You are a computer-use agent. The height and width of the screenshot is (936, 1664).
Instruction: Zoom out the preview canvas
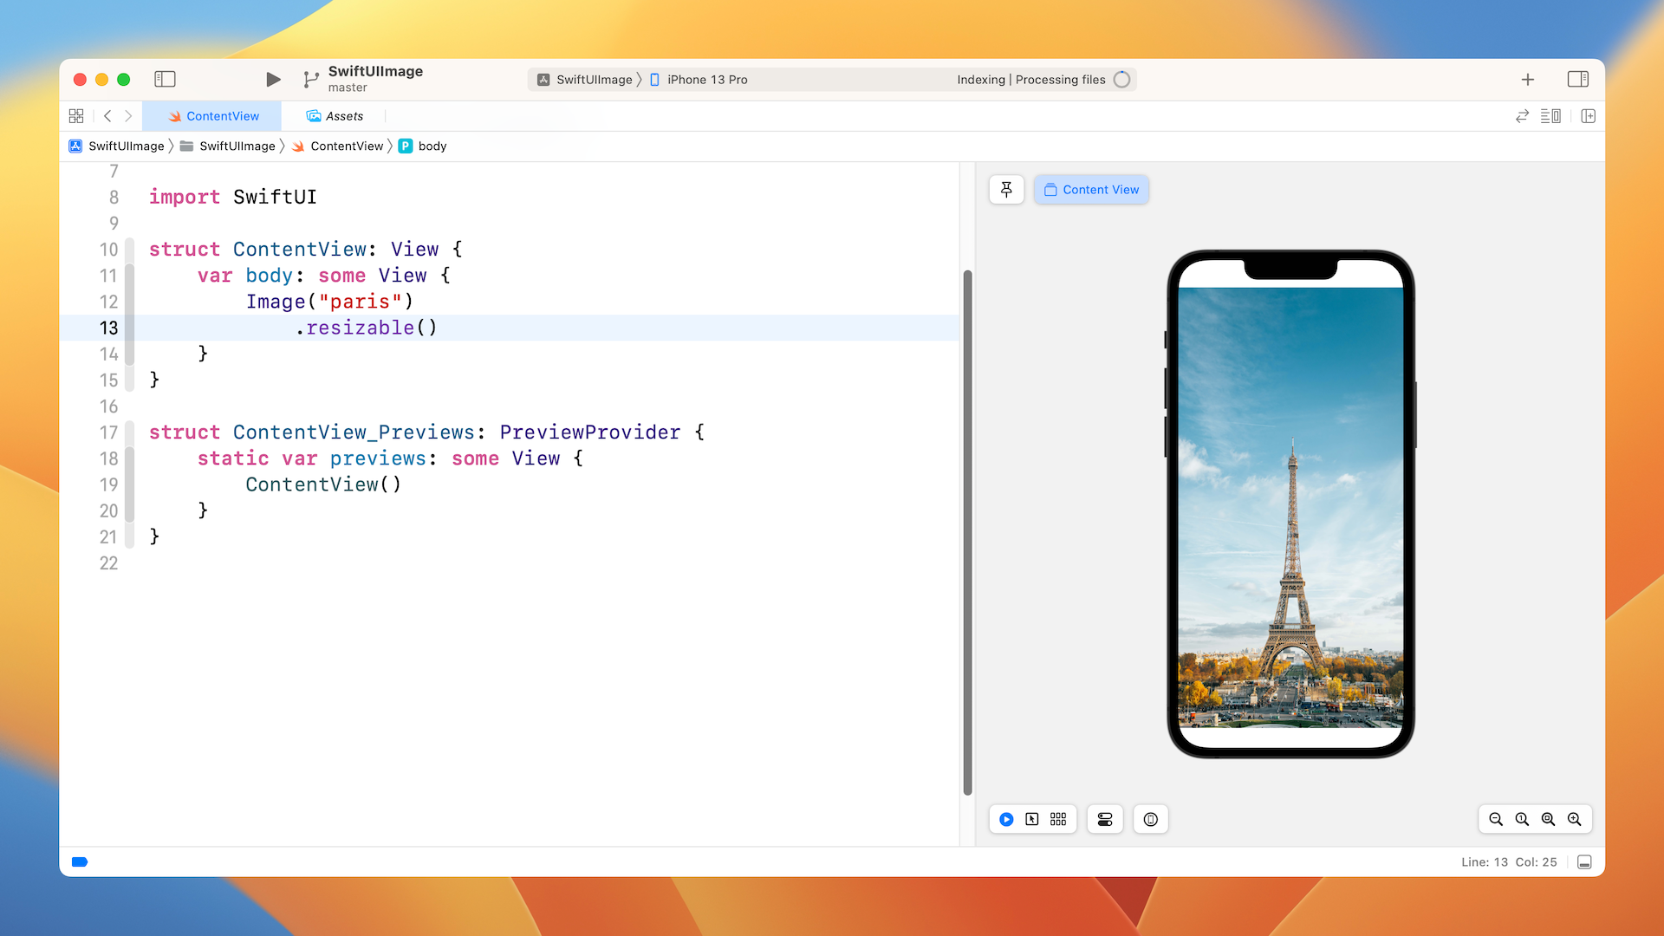coord(1496,820)
